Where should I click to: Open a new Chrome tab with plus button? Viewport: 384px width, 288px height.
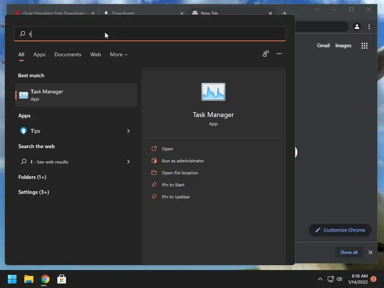tap(284, 13)
